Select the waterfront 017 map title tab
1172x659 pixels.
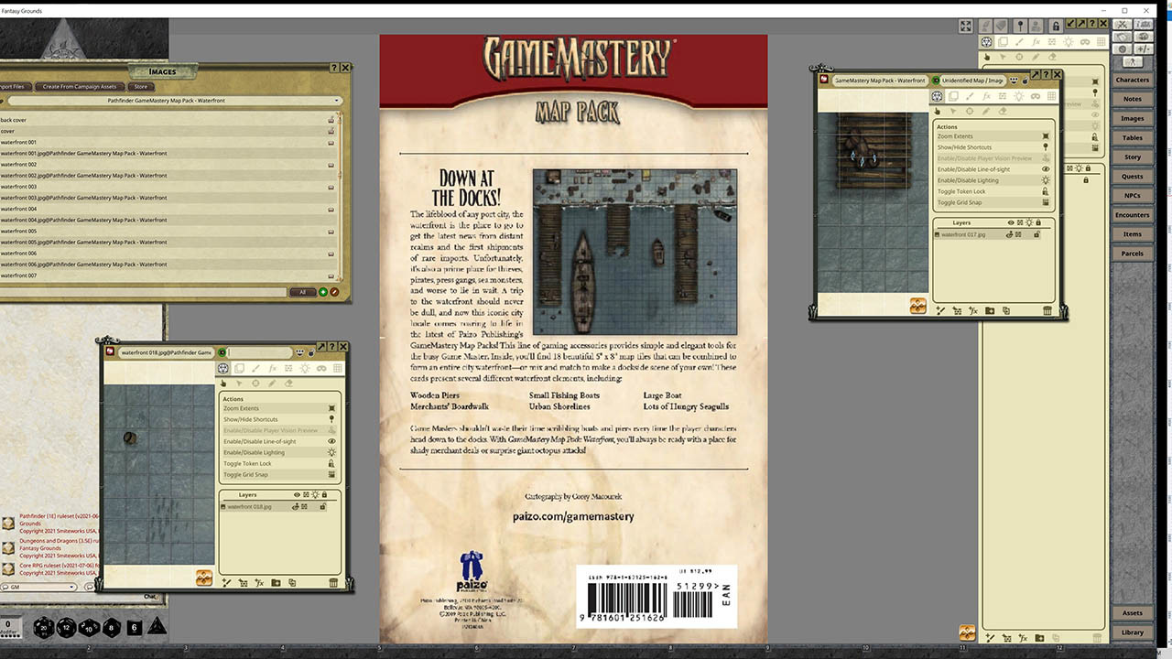[x=879, y=81]
